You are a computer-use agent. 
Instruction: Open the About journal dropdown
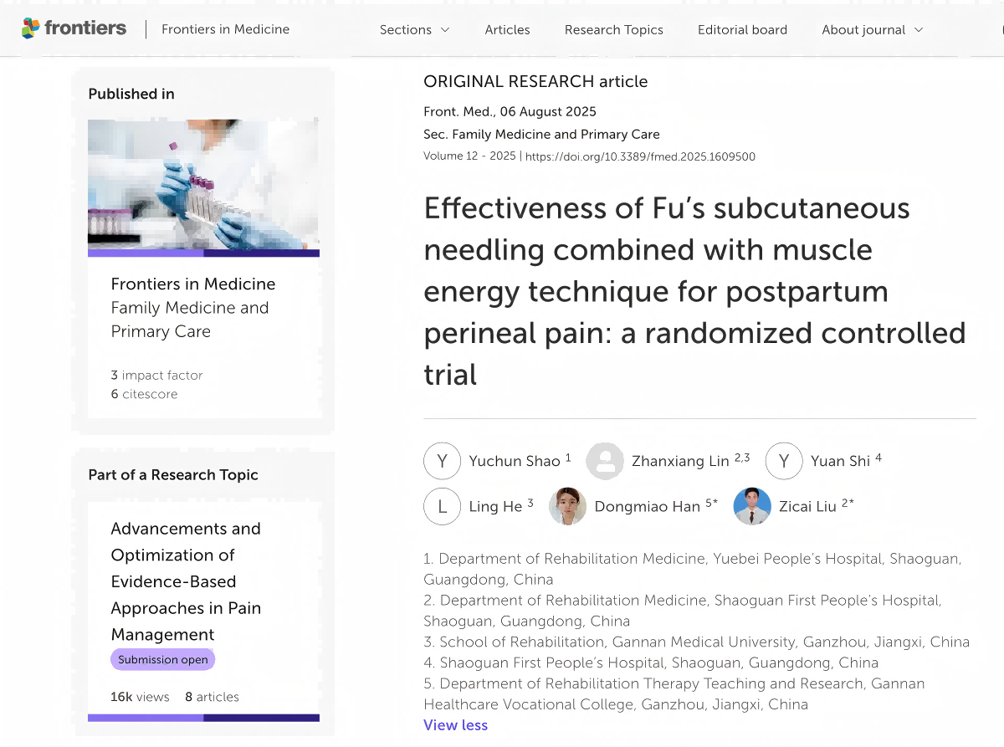[x=872, y=30]
